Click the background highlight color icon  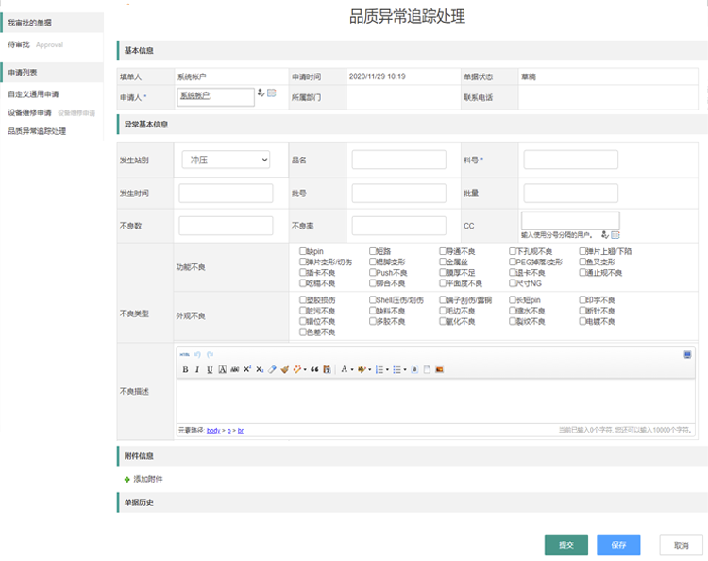362,369
